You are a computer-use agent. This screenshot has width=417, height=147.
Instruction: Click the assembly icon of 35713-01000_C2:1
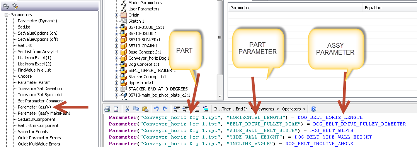click(123, 27)
